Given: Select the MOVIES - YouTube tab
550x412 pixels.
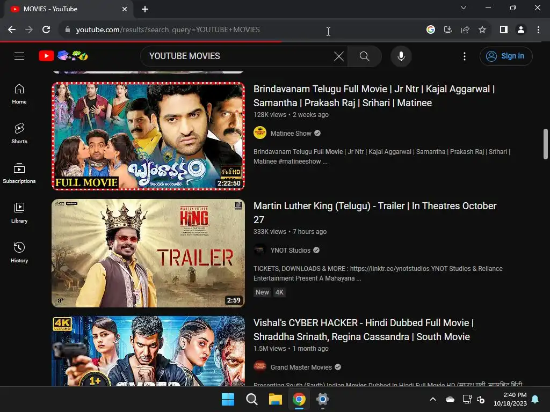Looking at the screenshot, I should pyautogui.click(x=68, y=9).
